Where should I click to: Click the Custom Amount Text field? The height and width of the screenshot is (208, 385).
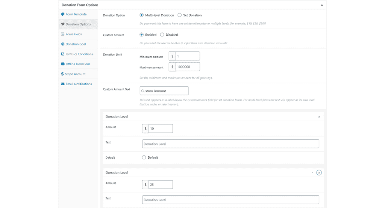164,91
